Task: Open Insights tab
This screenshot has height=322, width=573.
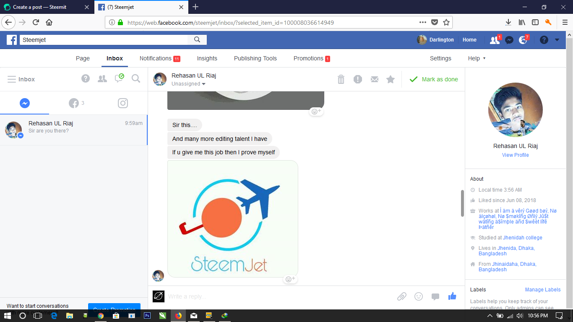Action: tap(207, 58)
